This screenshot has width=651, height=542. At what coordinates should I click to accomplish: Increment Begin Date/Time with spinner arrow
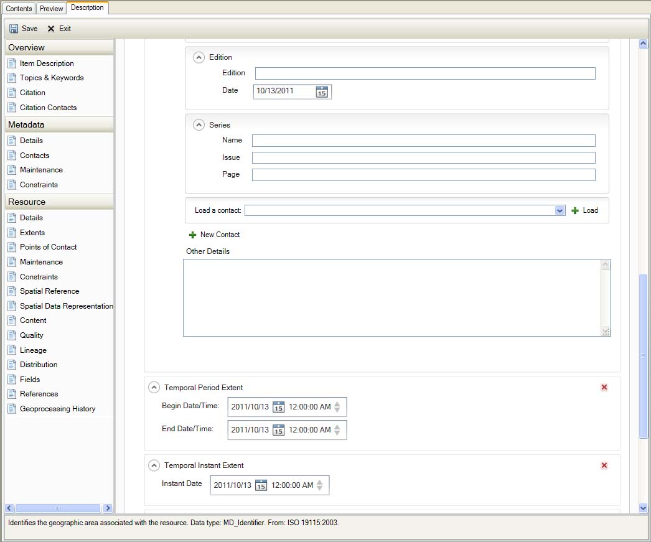point(337,404)
